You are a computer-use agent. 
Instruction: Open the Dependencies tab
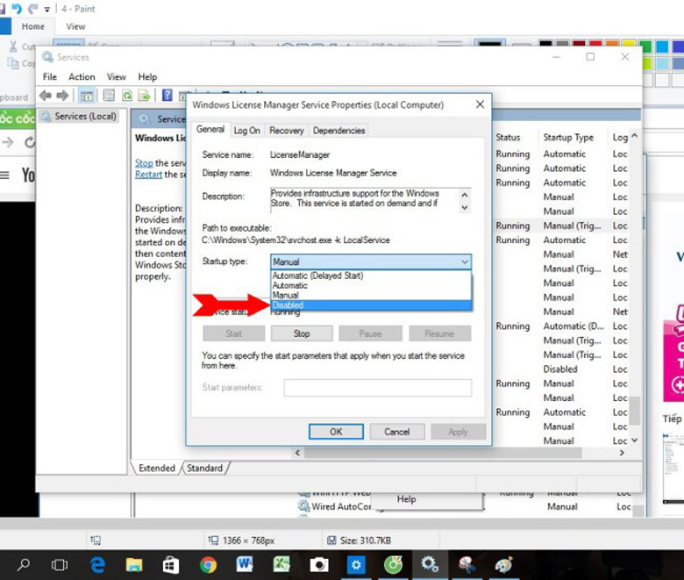pos(339,131)
